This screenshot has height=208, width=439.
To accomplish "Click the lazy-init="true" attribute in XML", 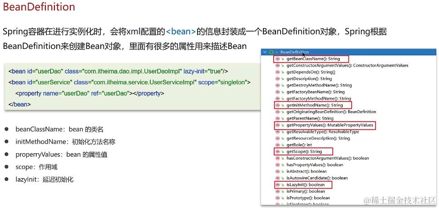I will (x=202, y=71).
